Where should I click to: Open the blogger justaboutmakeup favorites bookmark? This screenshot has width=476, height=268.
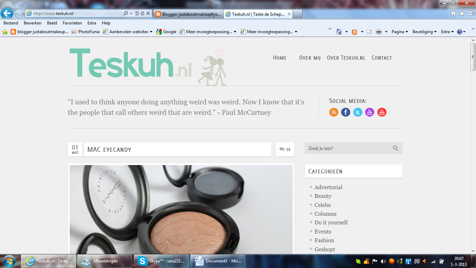coord(39,32)
